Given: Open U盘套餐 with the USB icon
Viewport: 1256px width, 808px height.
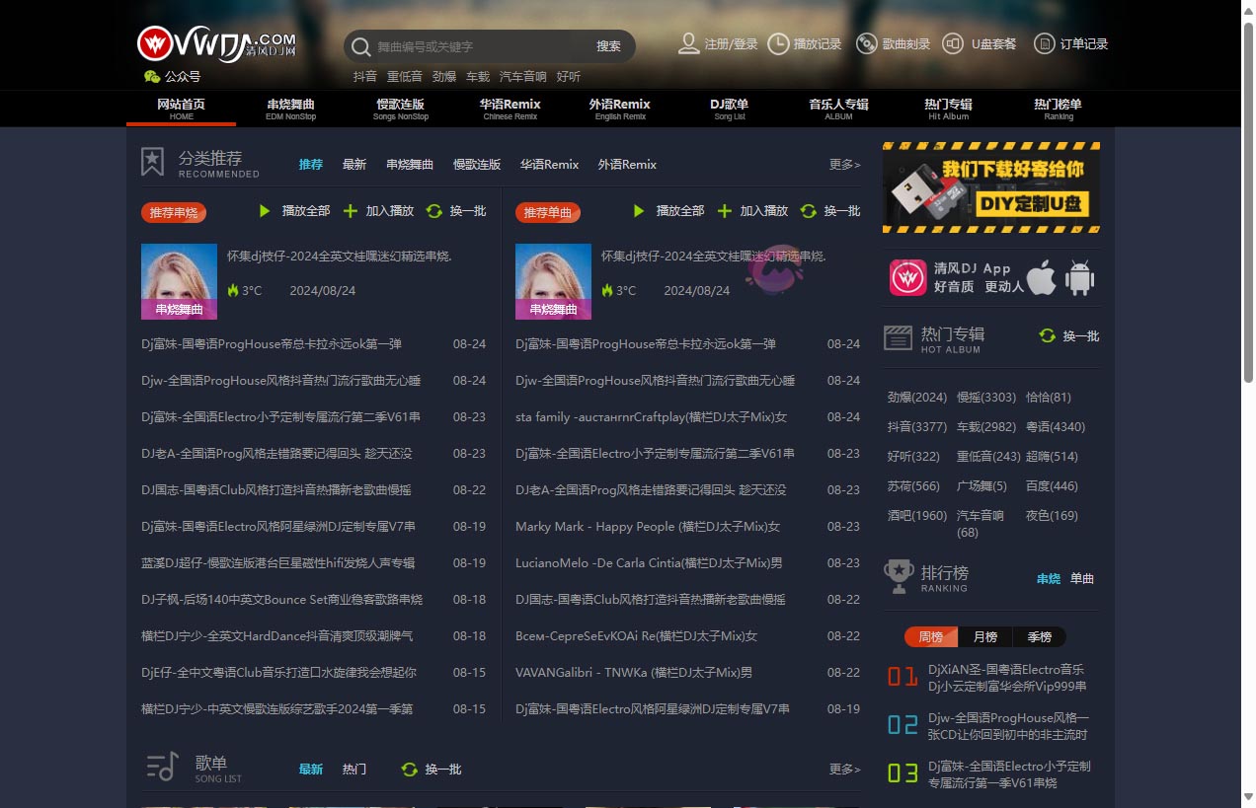Looking at the screenshot, I should pyautogui.click(x=952, y=43).
